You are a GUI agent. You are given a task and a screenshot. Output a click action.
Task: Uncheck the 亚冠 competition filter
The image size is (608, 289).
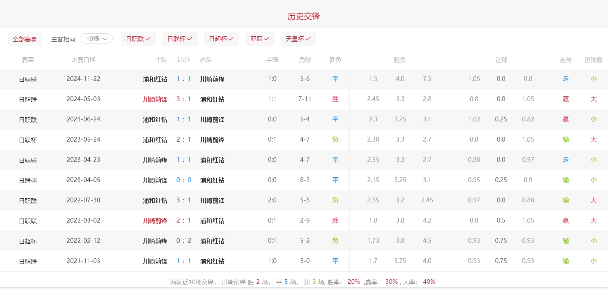tap(260, 39)
